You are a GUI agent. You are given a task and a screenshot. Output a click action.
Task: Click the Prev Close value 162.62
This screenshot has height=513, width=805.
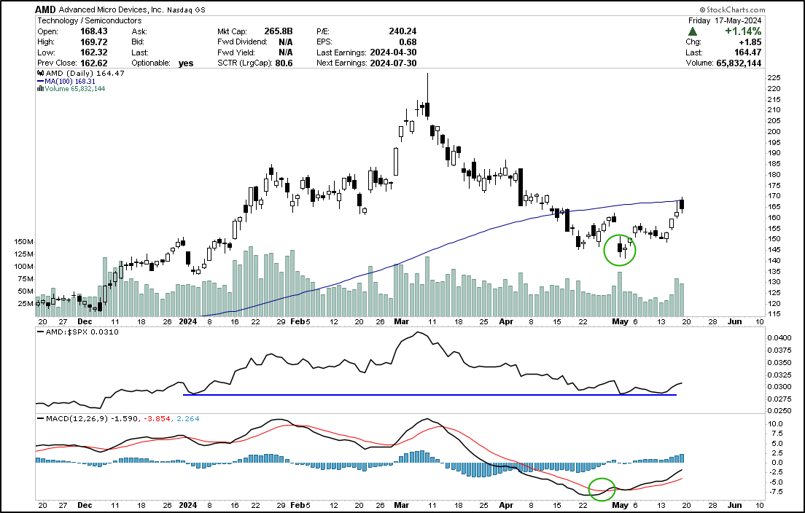pyautogui.click(x=94, y=63)
